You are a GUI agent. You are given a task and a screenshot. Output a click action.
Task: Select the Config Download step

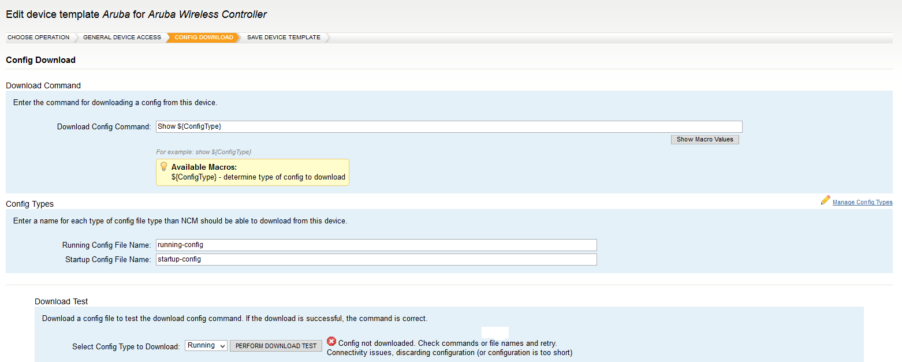coord(204,38)
